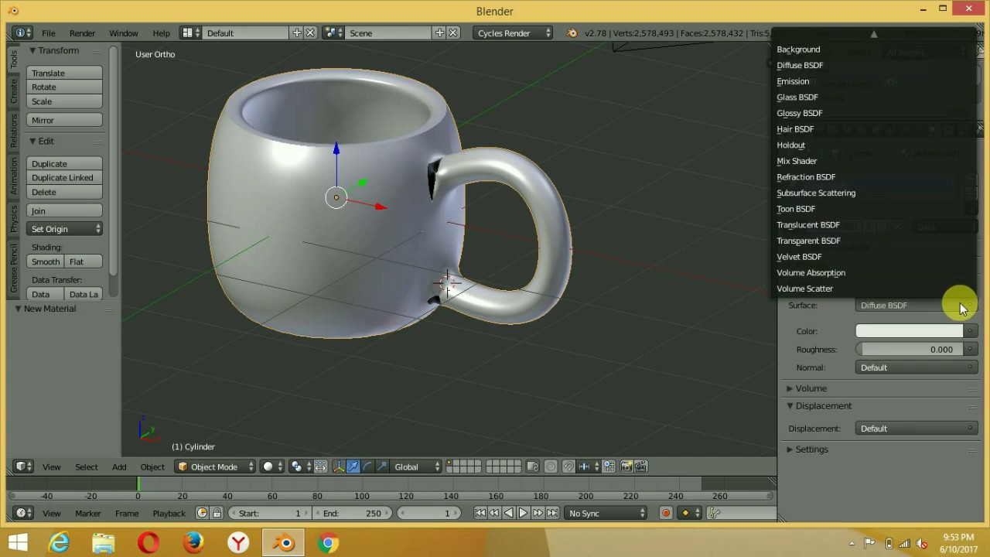Open the Render menu
Screen dimensions: 990x557
[x=82, y=33]
